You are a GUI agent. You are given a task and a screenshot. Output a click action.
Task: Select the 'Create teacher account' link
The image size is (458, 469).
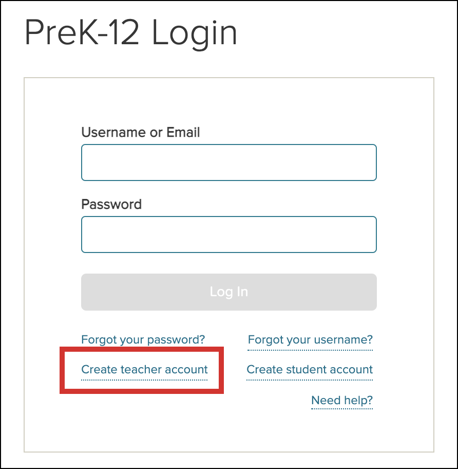[144, 369]
